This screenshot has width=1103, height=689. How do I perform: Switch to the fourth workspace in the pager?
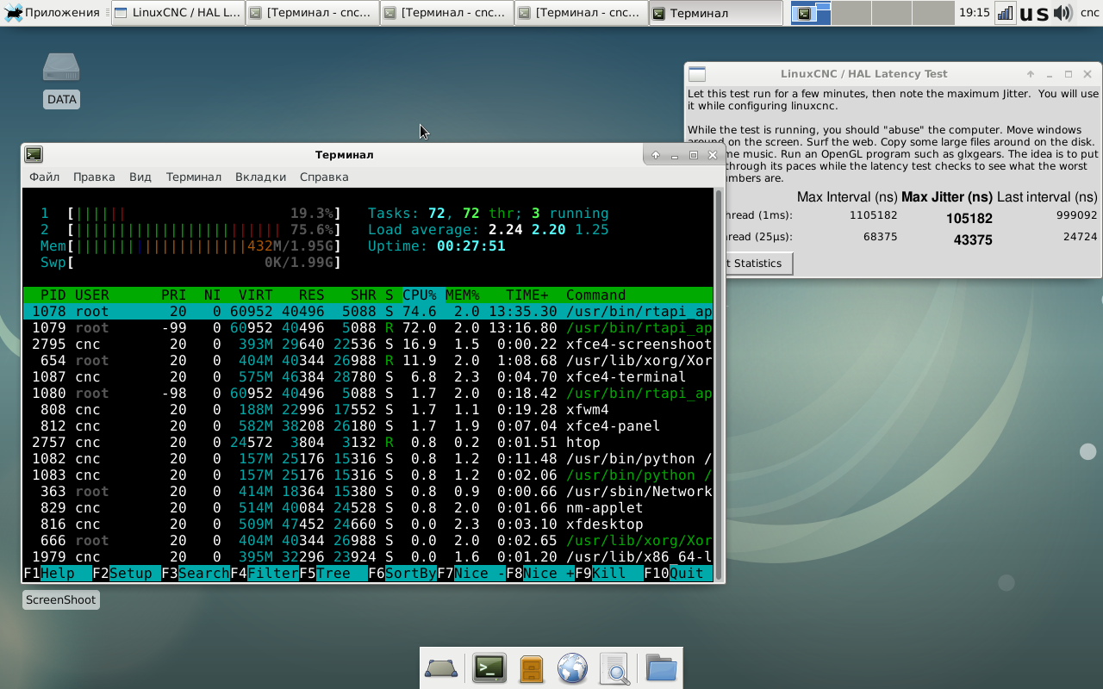933,13
